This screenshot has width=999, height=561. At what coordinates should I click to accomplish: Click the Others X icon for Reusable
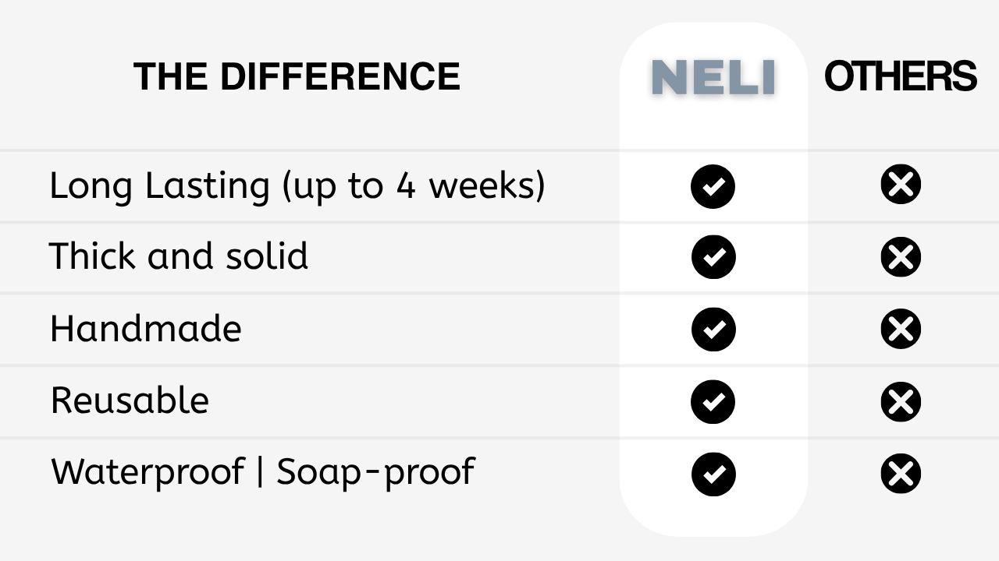[x=901, y=401]
